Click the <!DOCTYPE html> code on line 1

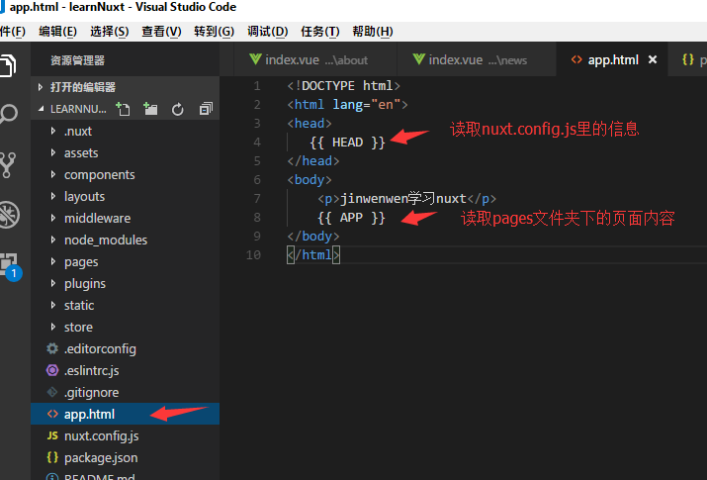click(343, 86)
